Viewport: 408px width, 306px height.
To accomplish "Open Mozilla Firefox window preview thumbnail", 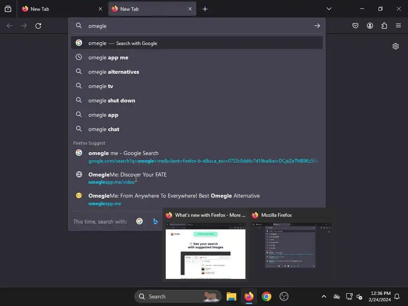I will pos(291,245).
